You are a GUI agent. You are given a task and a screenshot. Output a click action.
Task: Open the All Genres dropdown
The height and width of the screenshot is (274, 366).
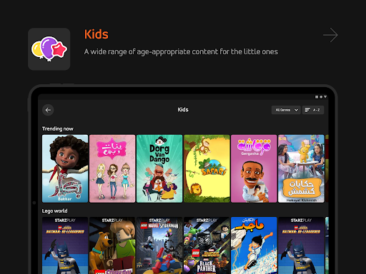click(286, 110)
